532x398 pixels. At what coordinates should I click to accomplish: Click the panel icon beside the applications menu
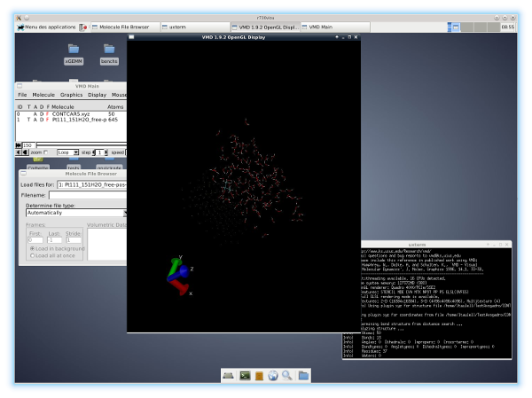pos(83,27)
